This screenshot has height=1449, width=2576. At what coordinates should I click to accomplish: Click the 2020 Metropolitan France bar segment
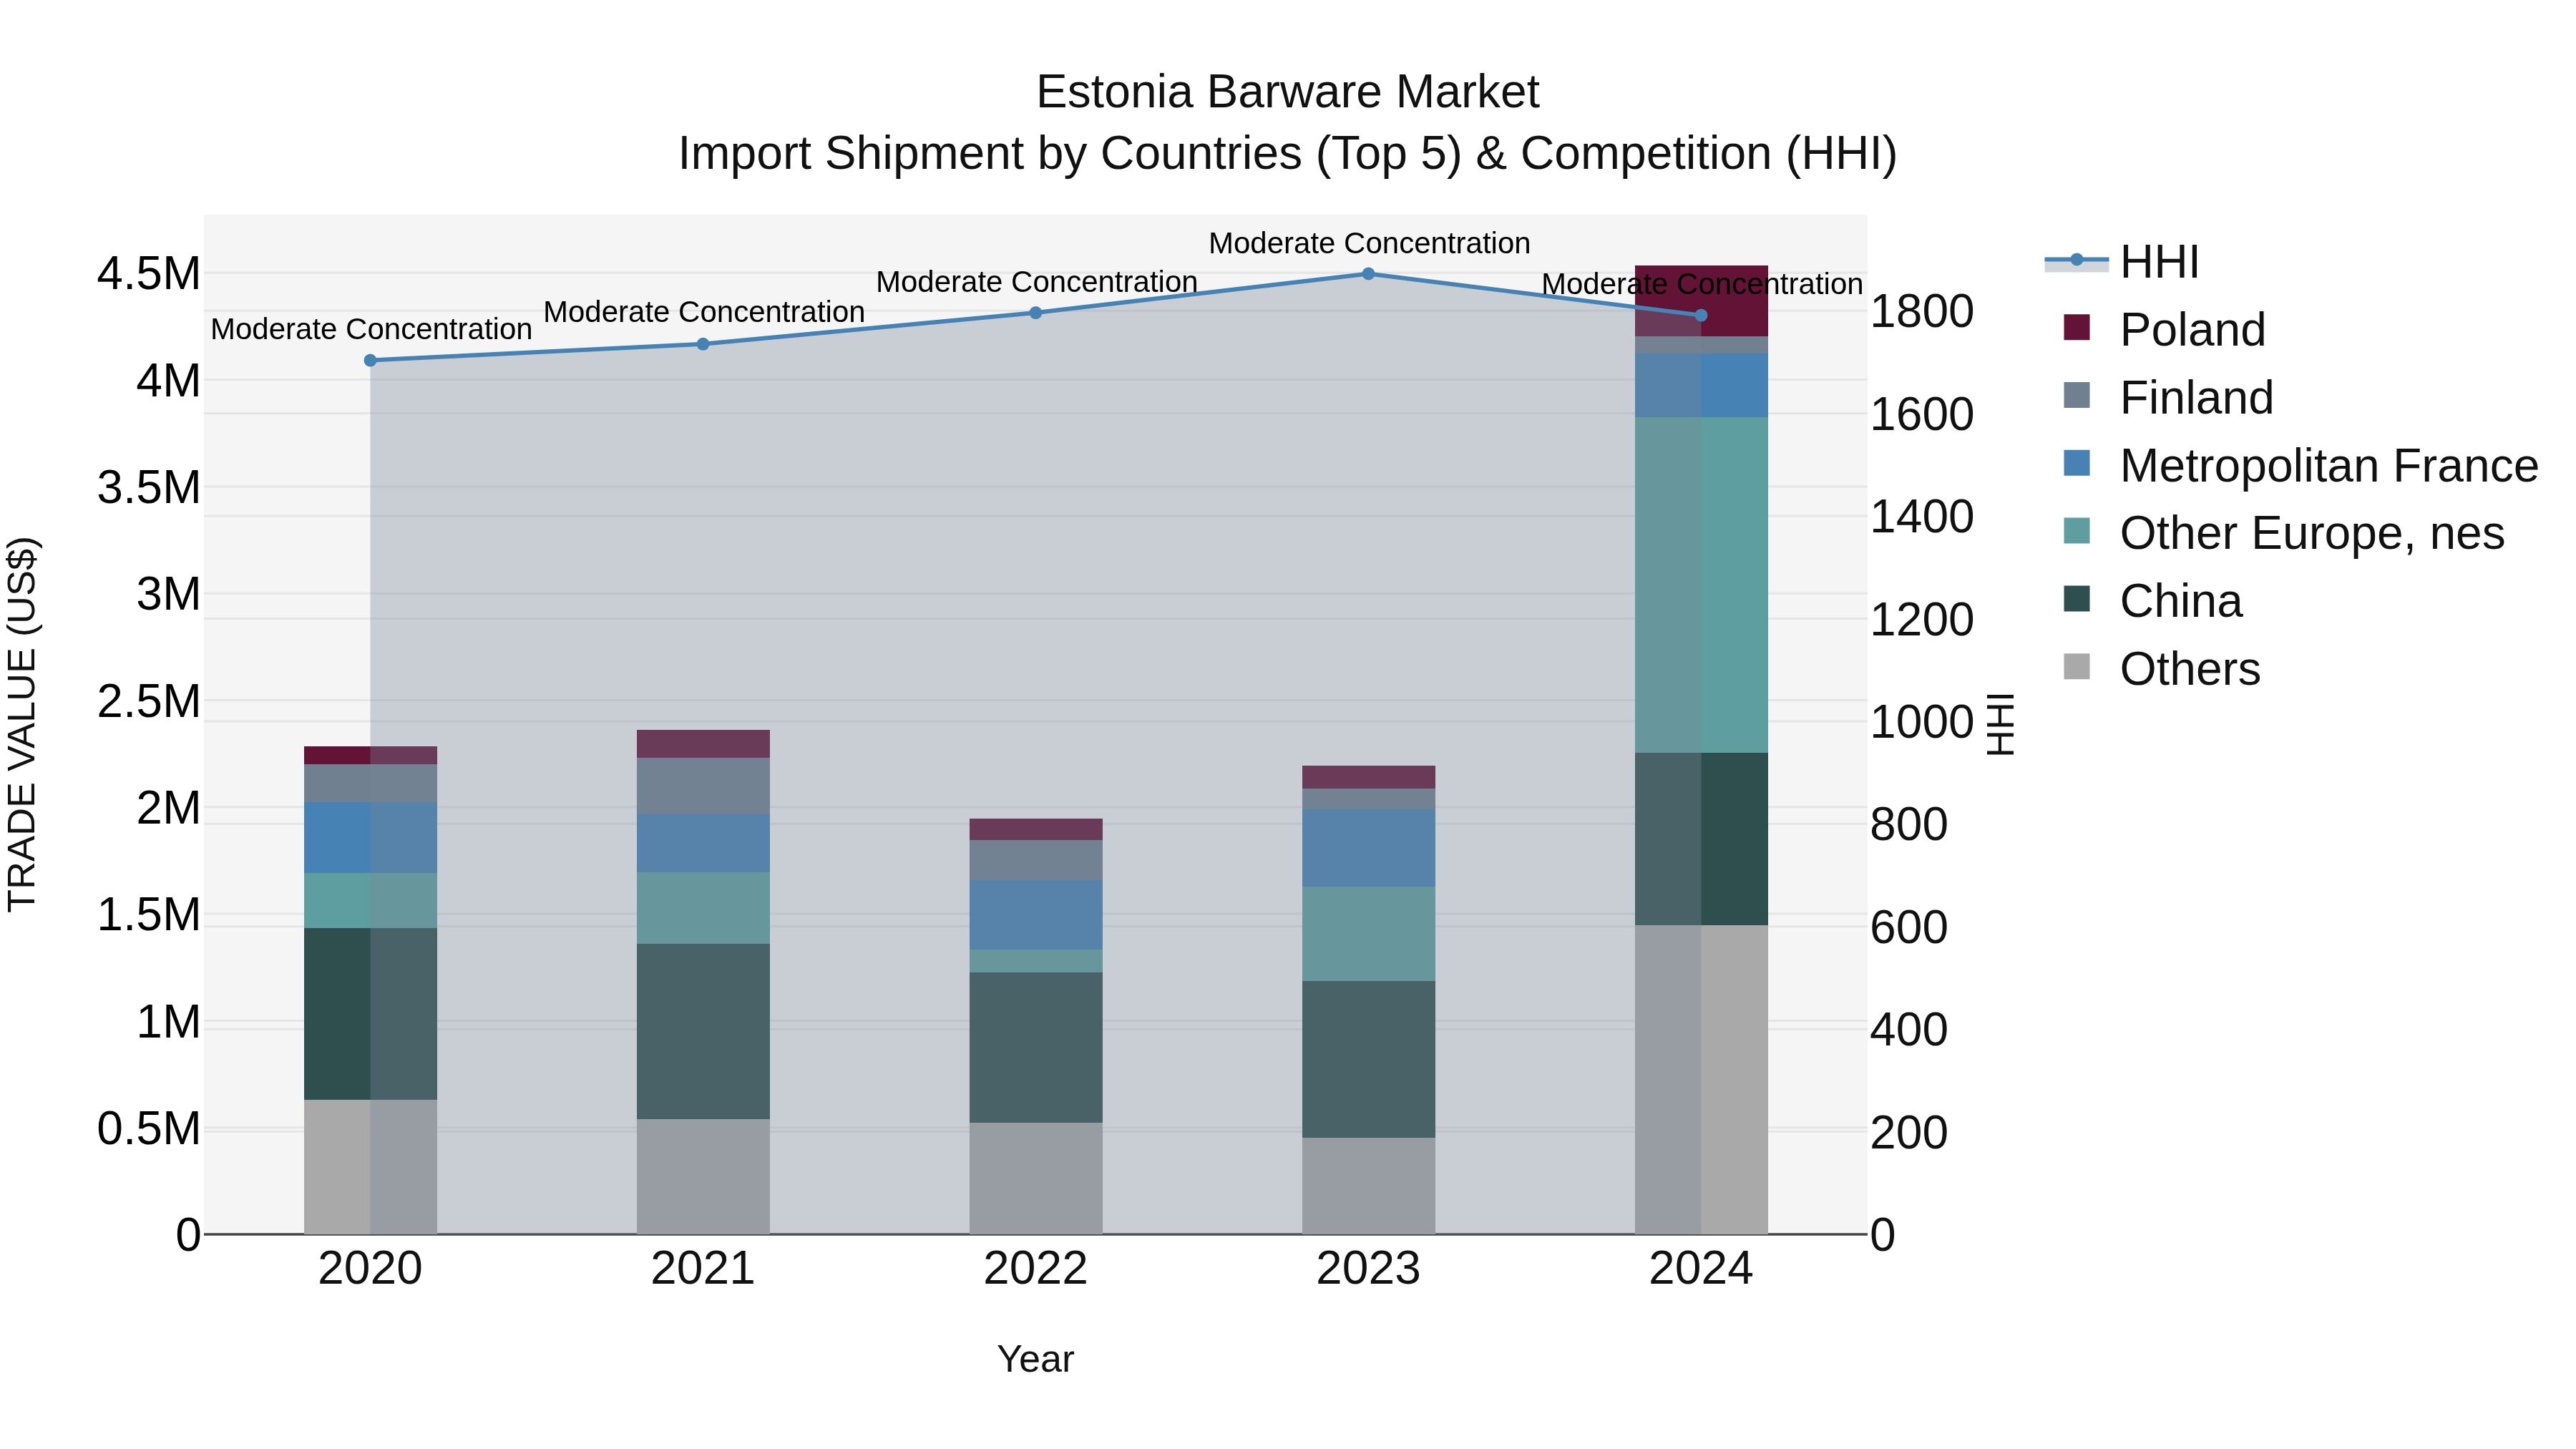pyautogui.click(x=370, y=838)
